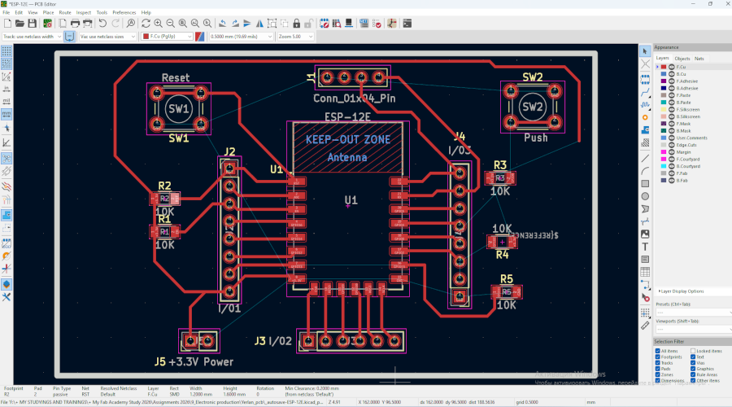
Task: Open the scripting console icon
Action: pyautogui.click(x=407, y=24)
